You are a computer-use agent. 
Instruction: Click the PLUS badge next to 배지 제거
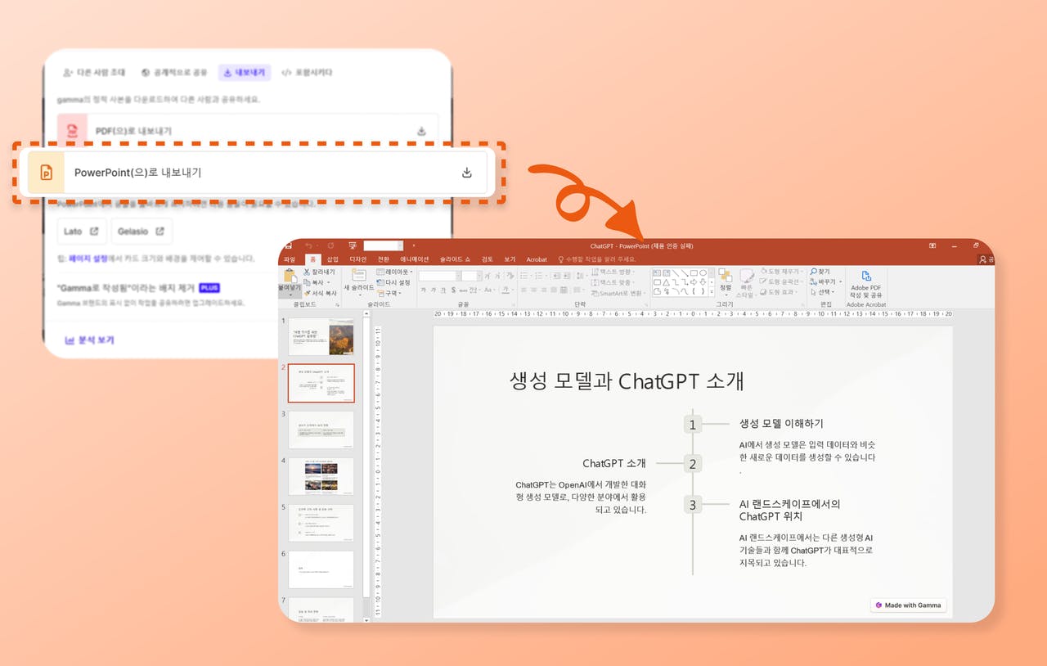[x=209, y=288]
